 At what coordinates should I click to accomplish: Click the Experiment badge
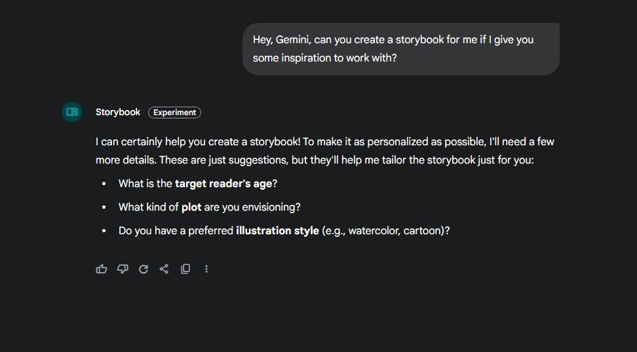(175, 113)
